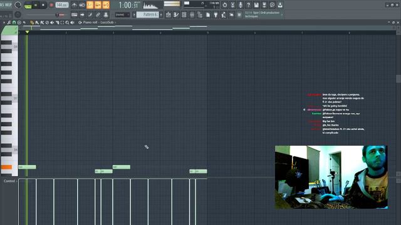Viewport: 401px width, 225px height.
Task: Open the Playlist view icon
Action: (x=169, y=15)
